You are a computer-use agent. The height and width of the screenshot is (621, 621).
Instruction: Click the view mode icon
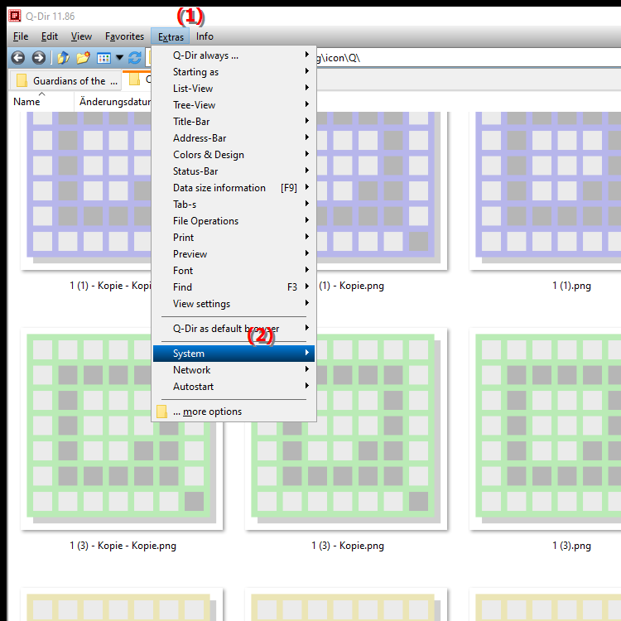[103, 58]
